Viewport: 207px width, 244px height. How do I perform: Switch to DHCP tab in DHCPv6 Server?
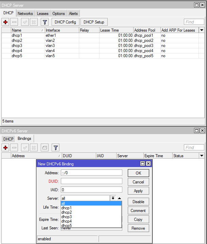tap(8, 139)
